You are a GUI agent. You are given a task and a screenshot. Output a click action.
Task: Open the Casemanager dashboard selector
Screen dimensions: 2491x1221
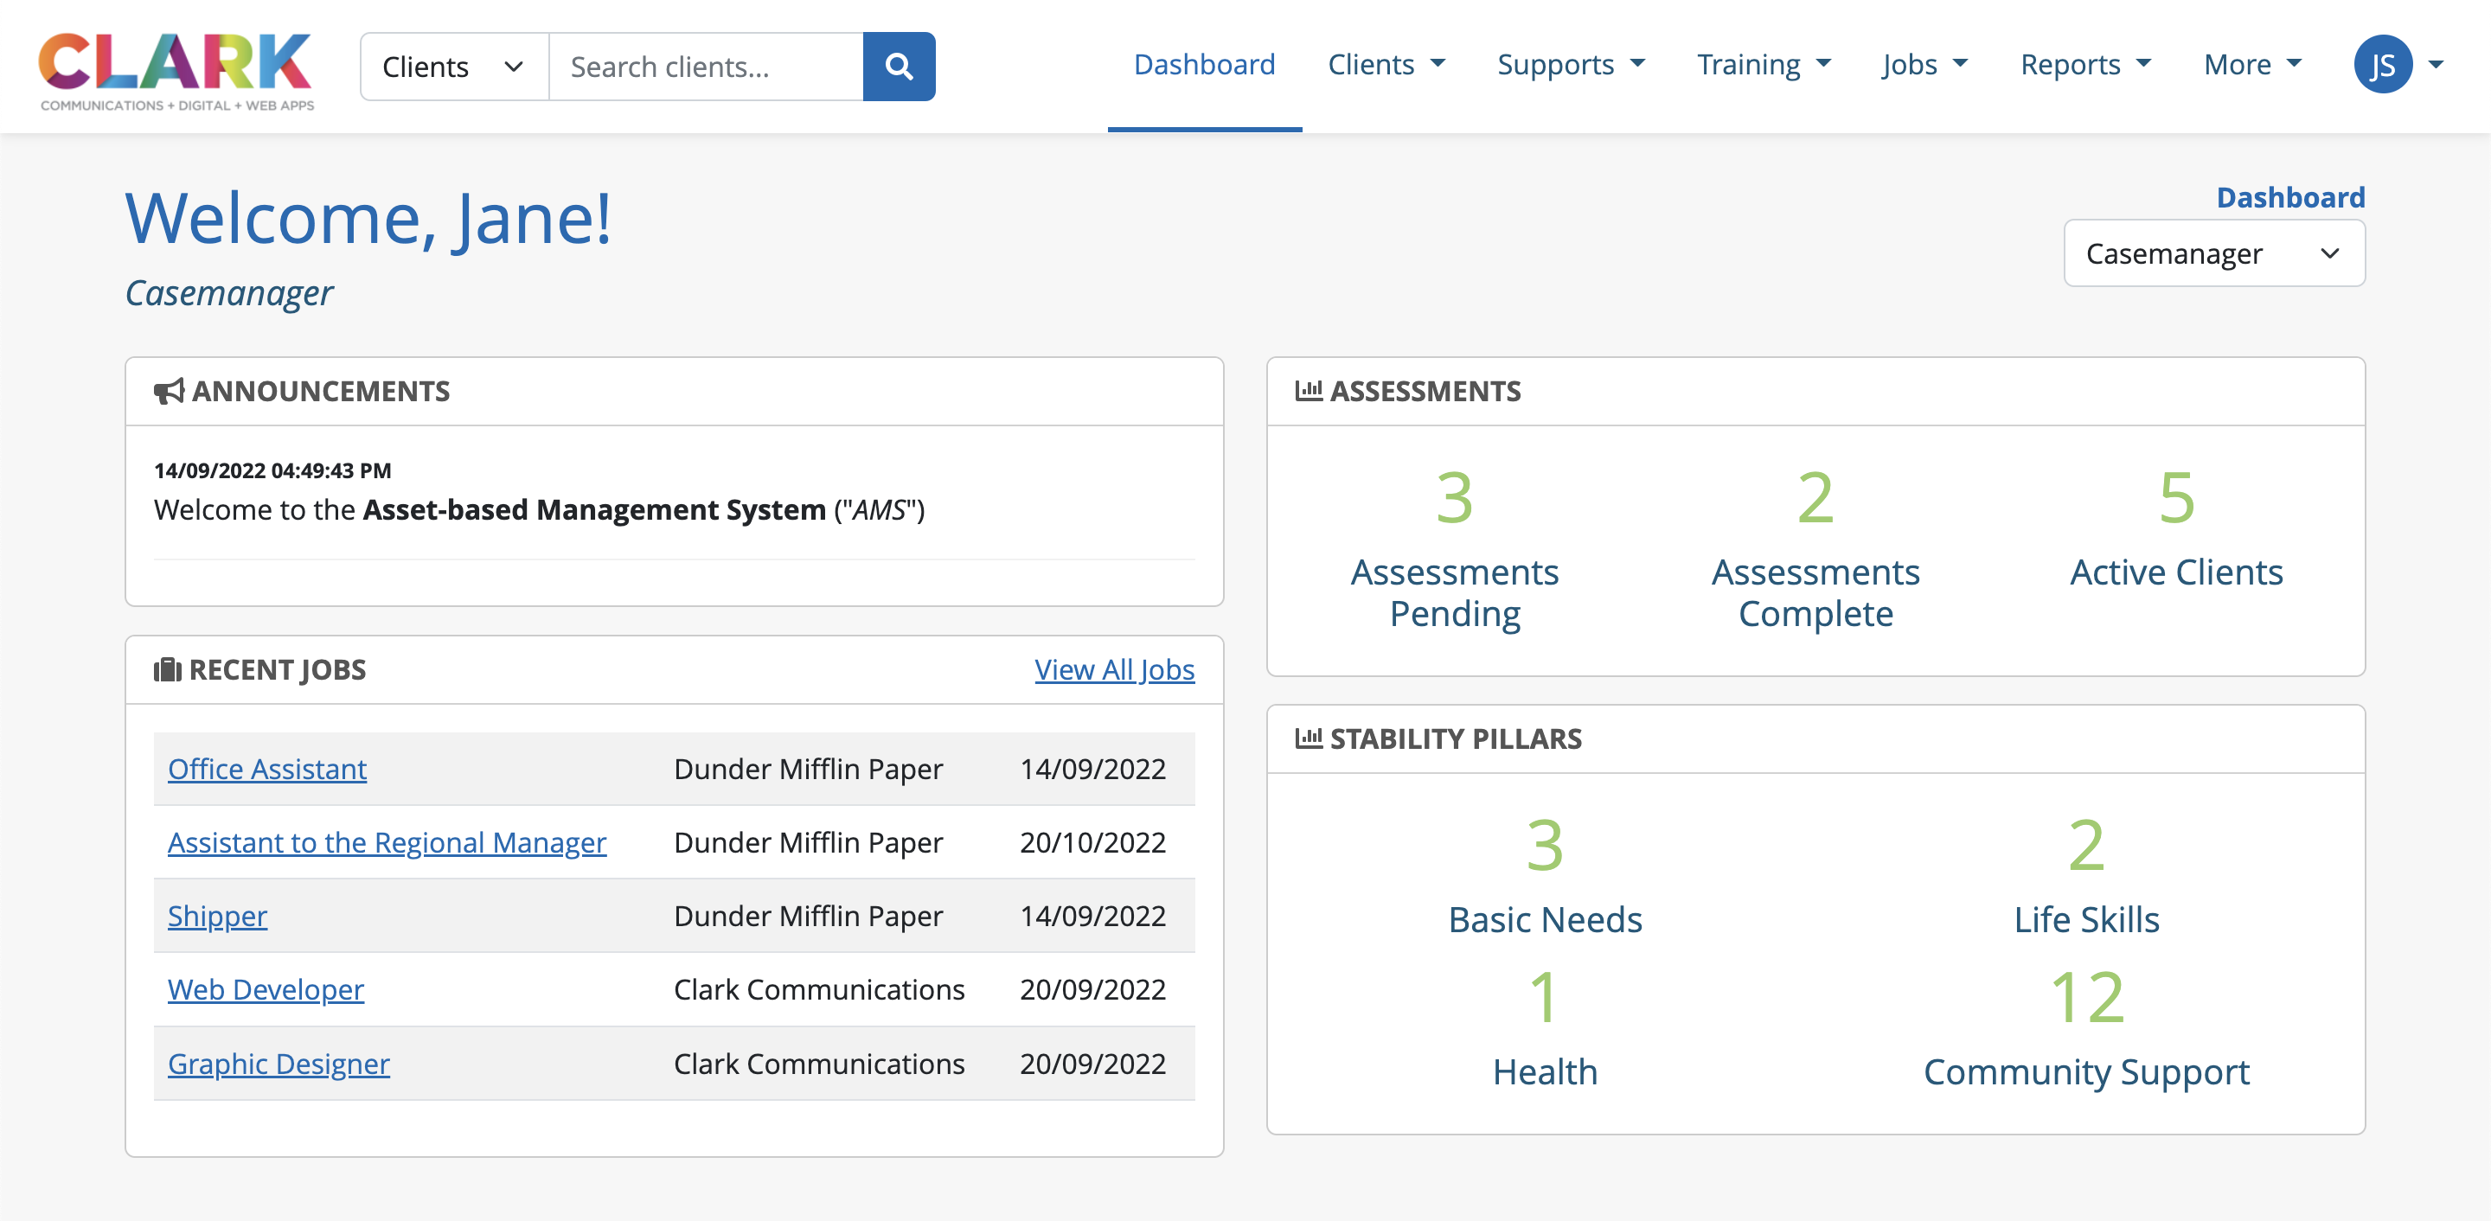pyautogui.click(x=2212, y=253)
